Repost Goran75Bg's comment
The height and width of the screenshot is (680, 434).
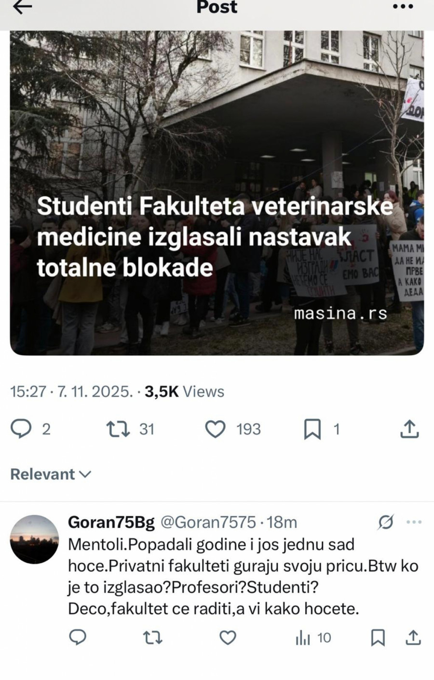[x=153, y=638]
